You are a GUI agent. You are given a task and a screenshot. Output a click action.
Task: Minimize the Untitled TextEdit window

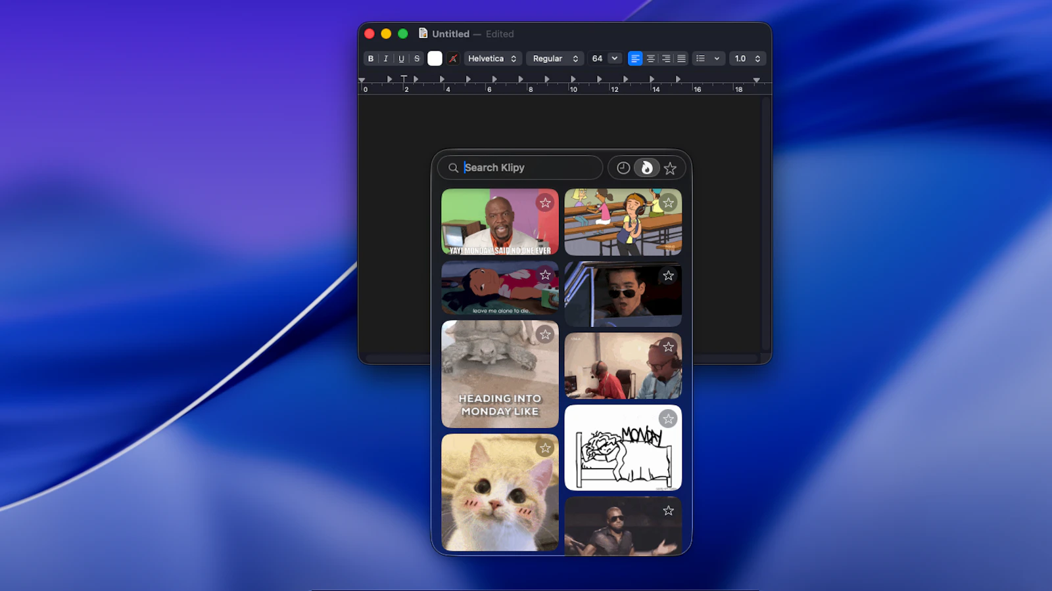click(x=386, y=33)
